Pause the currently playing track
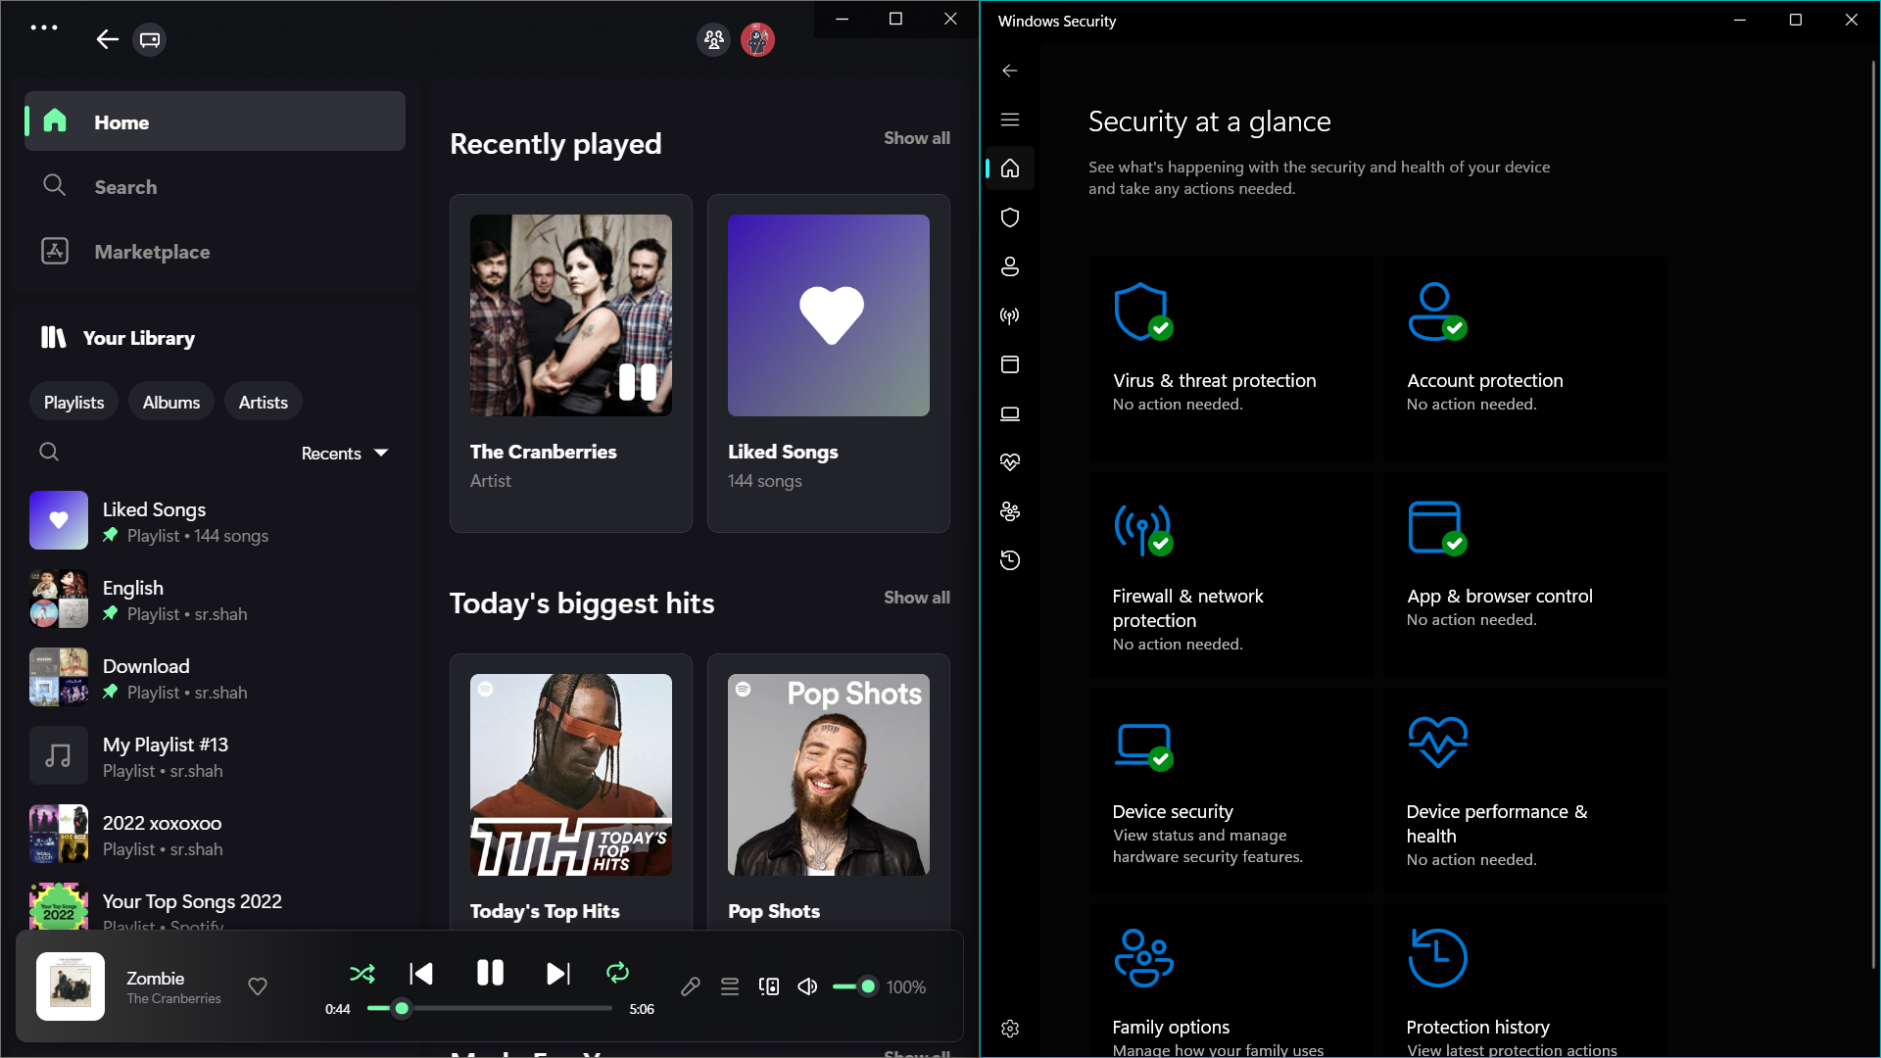1881x1058 pixels. point(489,973)
